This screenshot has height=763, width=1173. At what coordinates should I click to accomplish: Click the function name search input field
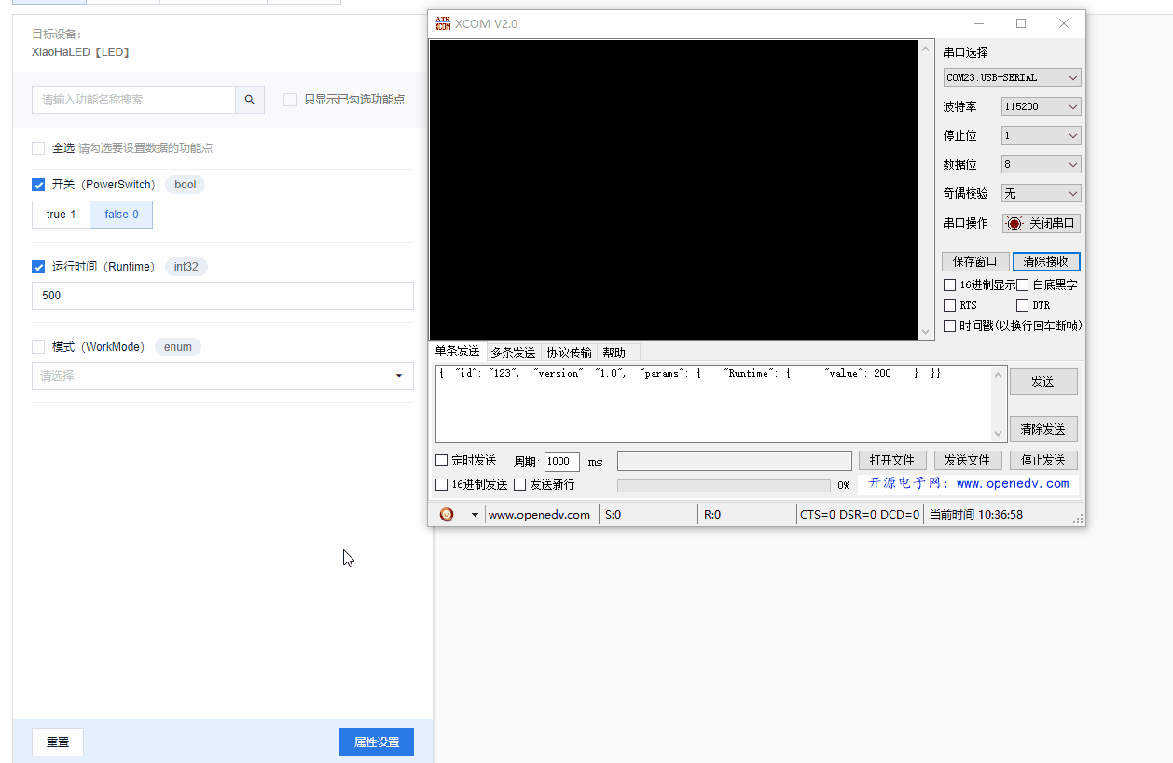[x=133, y=100]
